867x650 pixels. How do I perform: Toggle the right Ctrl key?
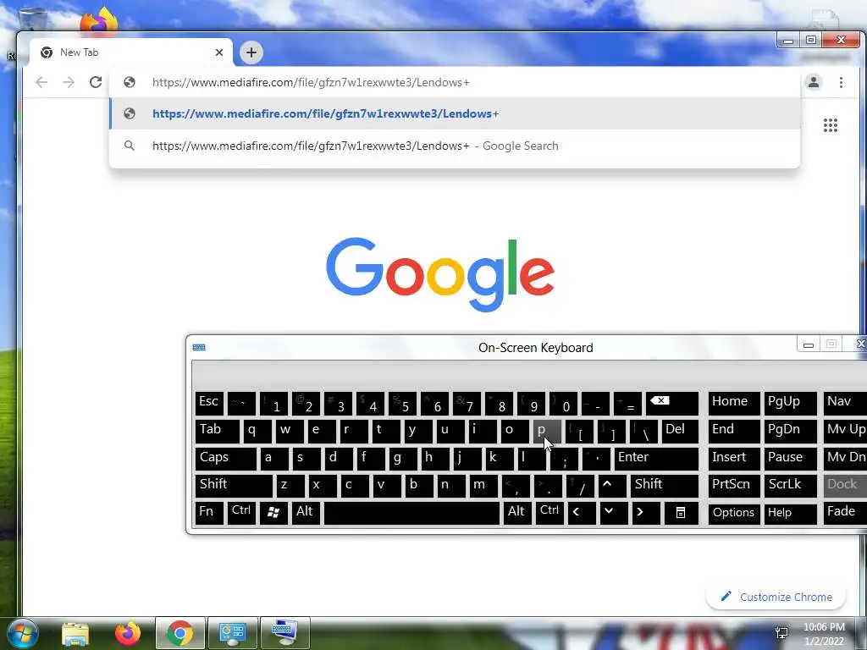coord(549,513)
